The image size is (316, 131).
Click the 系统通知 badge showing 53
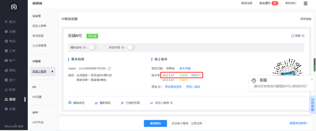tap(275, 3)
